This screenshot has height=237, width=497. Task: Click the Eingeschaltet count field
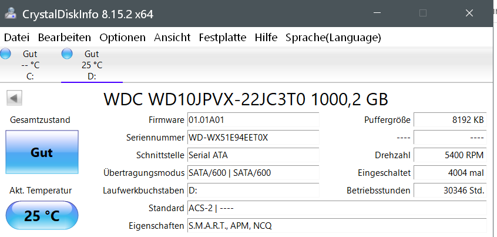click(450, 173)
